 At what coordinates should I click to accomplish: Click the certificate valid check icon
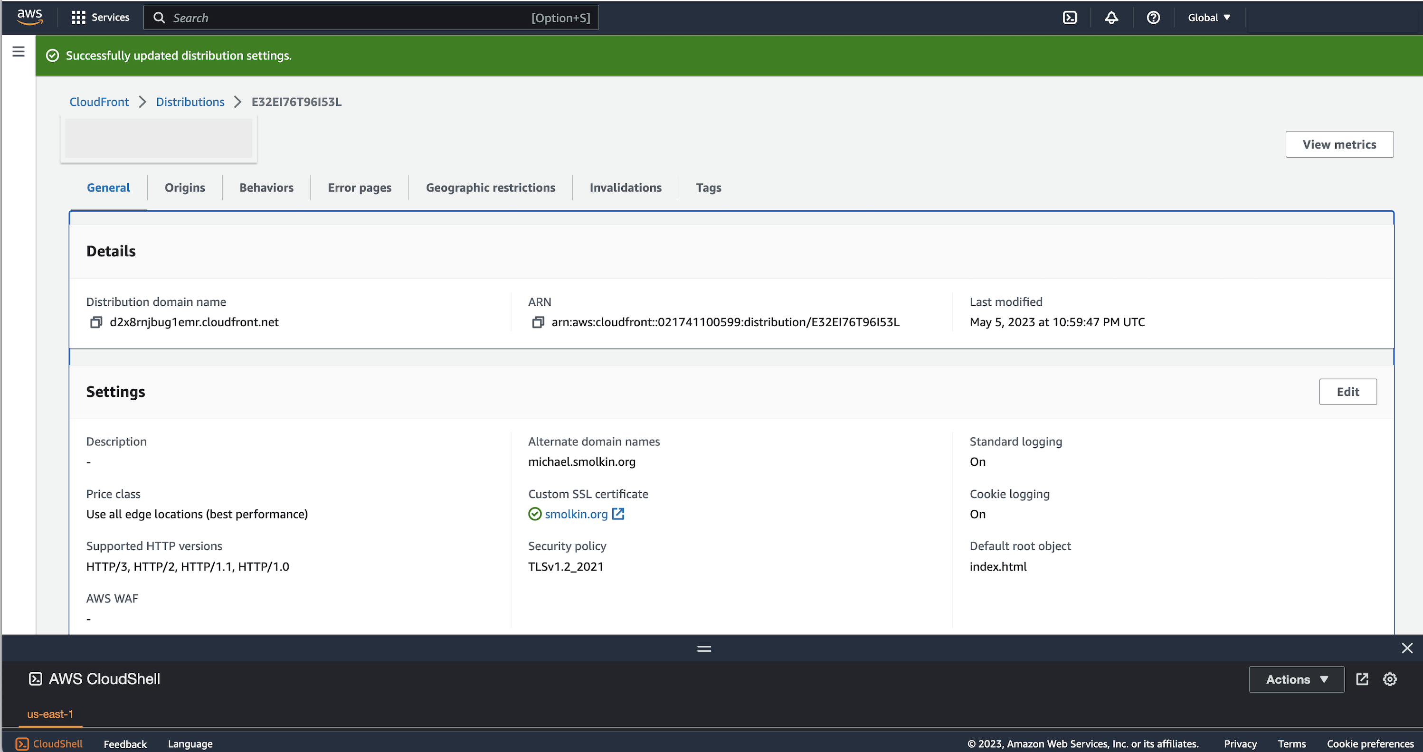click(535, 514)
